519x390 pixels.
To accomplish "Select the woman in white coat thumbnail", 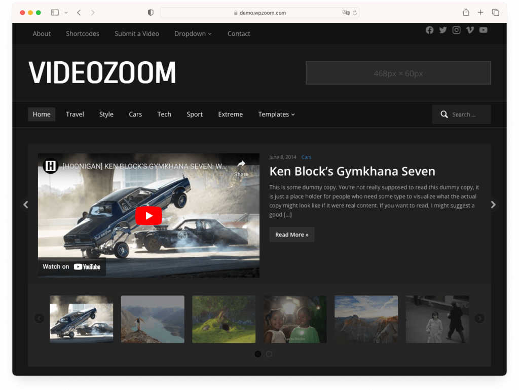I will (x=437, y=319).
